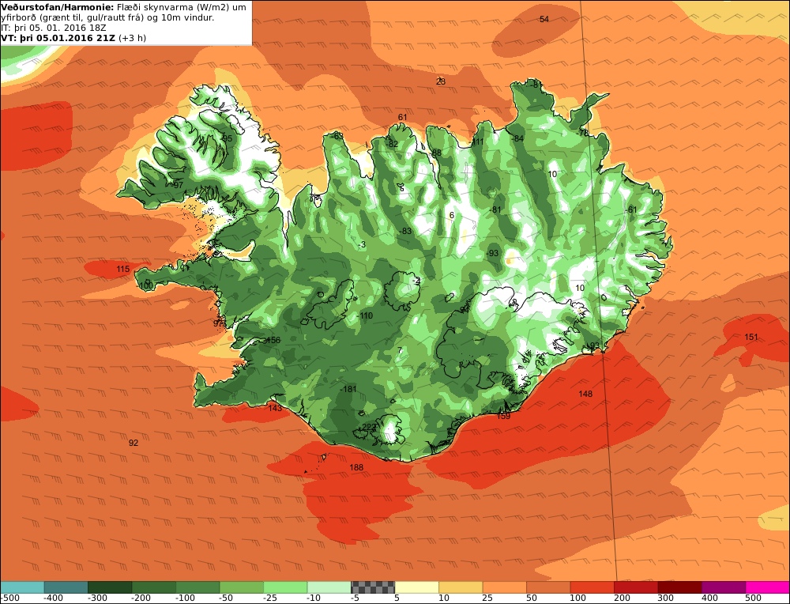This screenshot has width=790, height=604.
Task: Click the legend label '-500'
Action: pos(10,598)
